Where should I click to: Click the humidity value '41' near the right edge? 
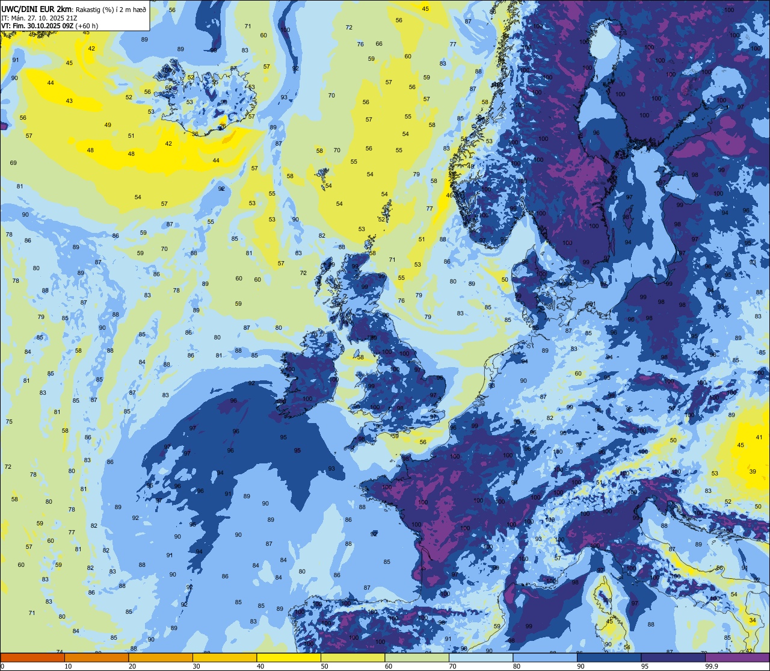759,438
